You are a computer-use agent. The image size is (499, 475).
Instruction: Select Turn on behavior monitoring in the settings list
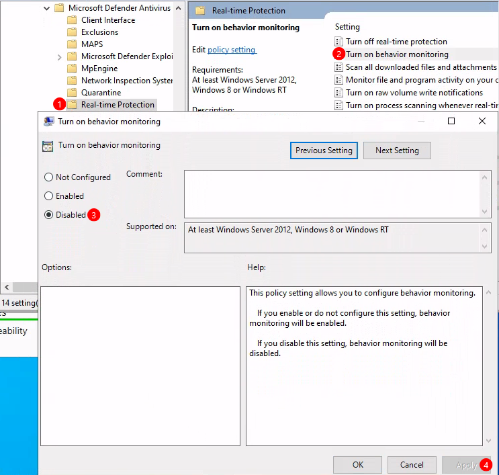[x=397, y=54]
